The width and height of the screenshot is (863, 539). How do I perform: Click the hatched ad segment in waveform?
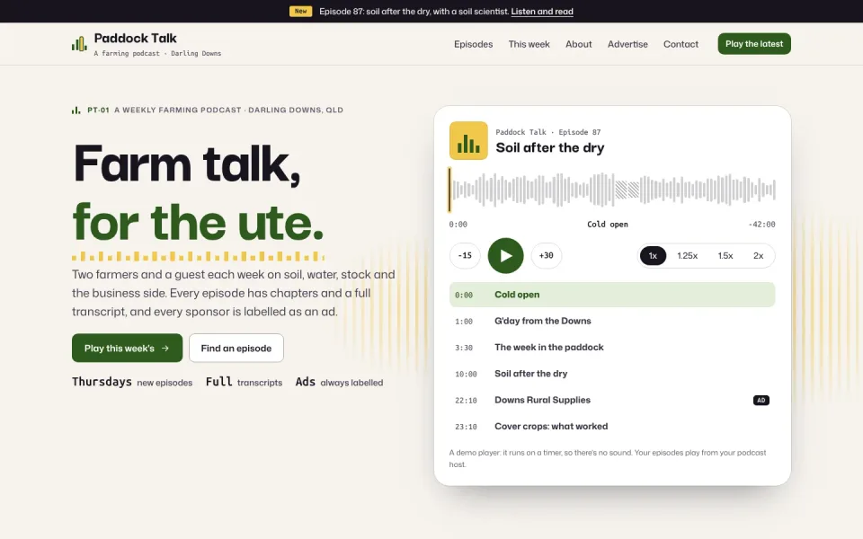(x=627, y=190)
